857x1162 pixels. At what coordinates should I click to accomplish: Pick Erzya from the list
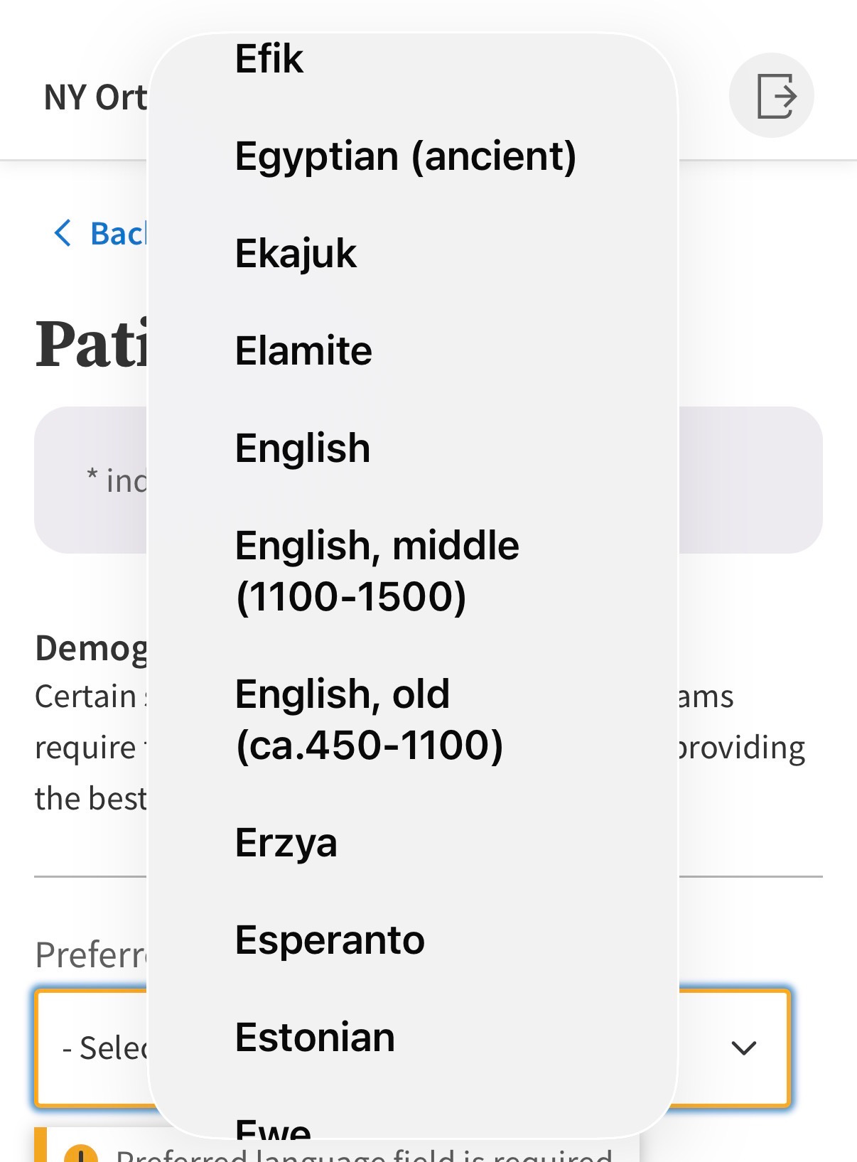[x=412, y=842]
